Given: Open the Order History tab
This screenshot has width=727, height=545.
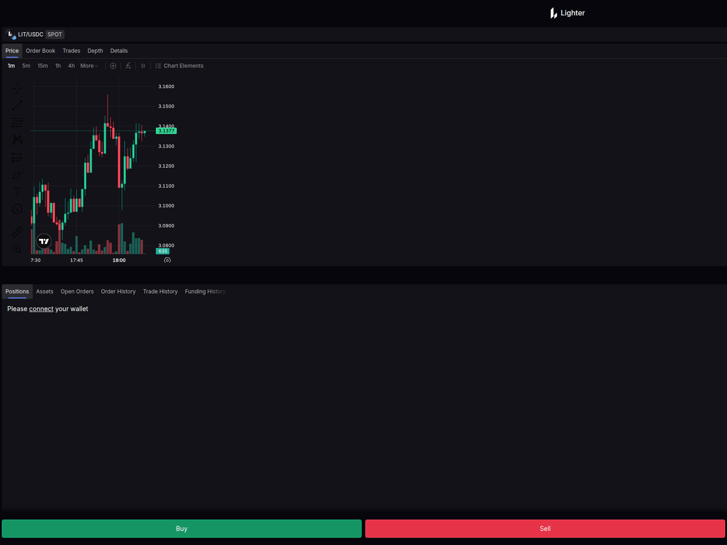Looking at the screenshot, I should (118, 292).
